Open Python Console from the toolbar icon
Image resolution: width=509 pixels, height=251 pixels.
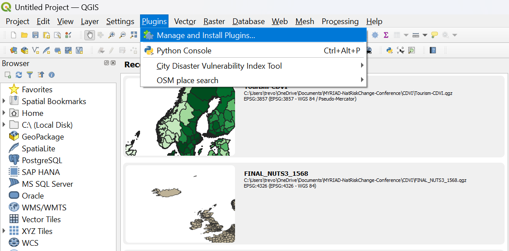click(x=390, y=50)
